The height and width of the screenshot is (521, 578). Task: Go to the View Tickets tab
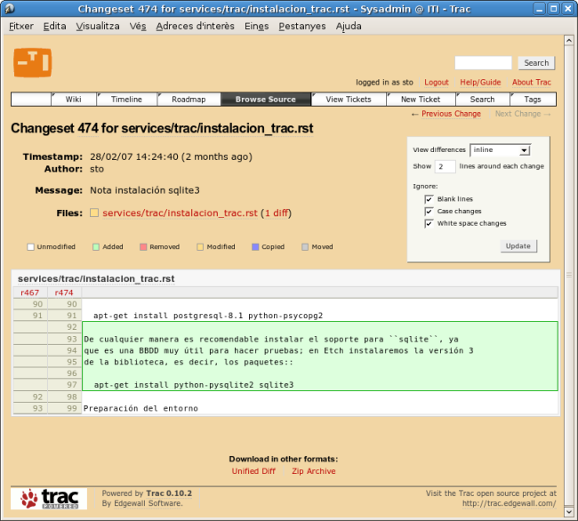click(x=349, y=99)
